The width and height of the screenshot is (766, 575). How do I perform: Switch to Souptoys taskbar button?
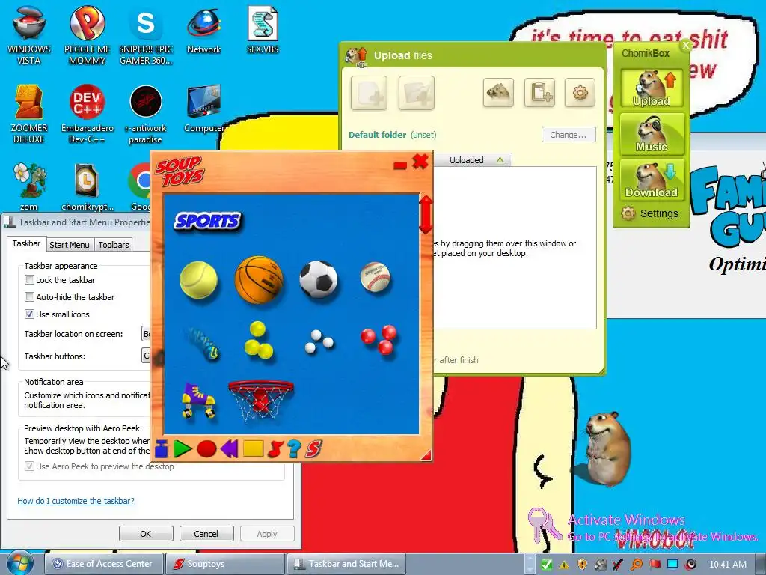click(224, 564)
